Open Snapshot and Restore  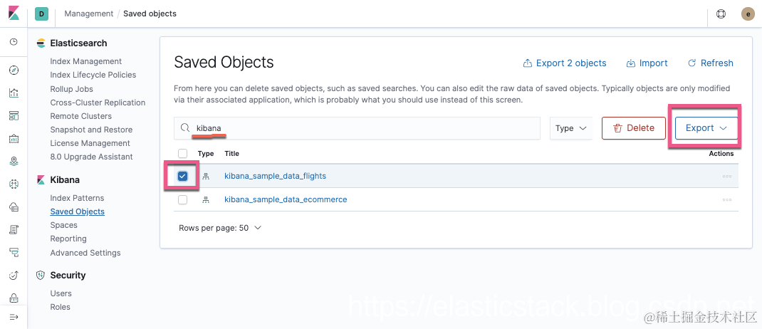(91, 130)
